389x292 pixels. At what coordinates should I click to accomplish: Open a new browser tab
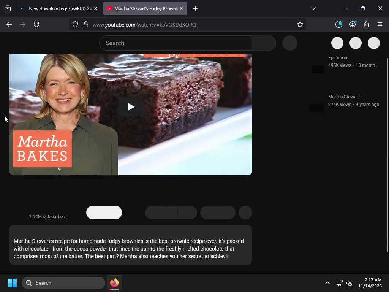(195, 9)
